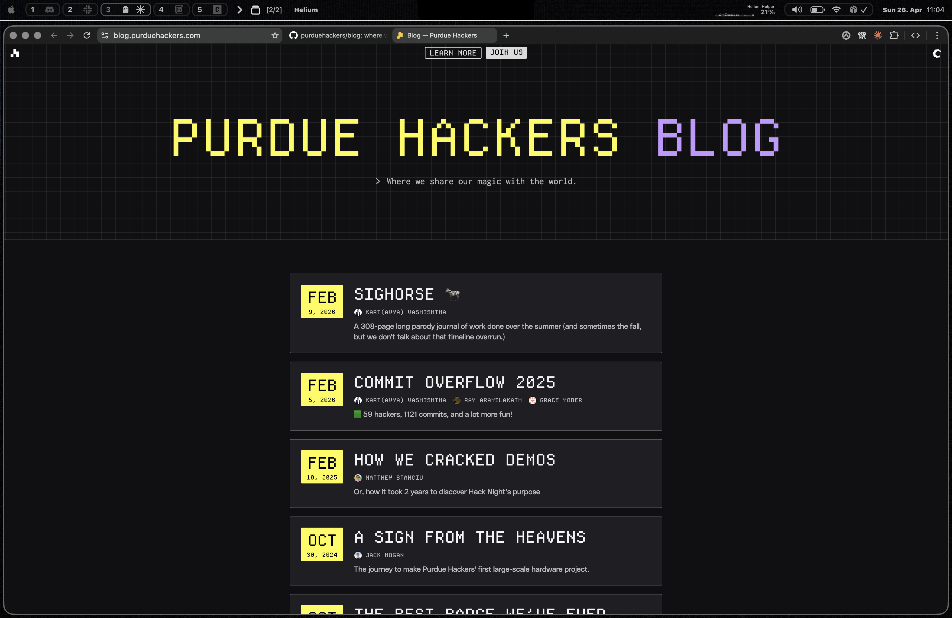This screenshot has width=952, height=618.
Task: Click Kart(avya) Vashishtha avatar on SIGHORSE
Action: click(x=358, y=312)
